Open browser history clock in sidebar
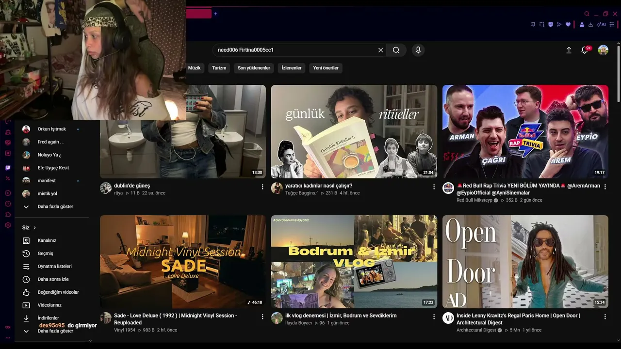This screenshot has height=349, width=621. pos(8,204)
